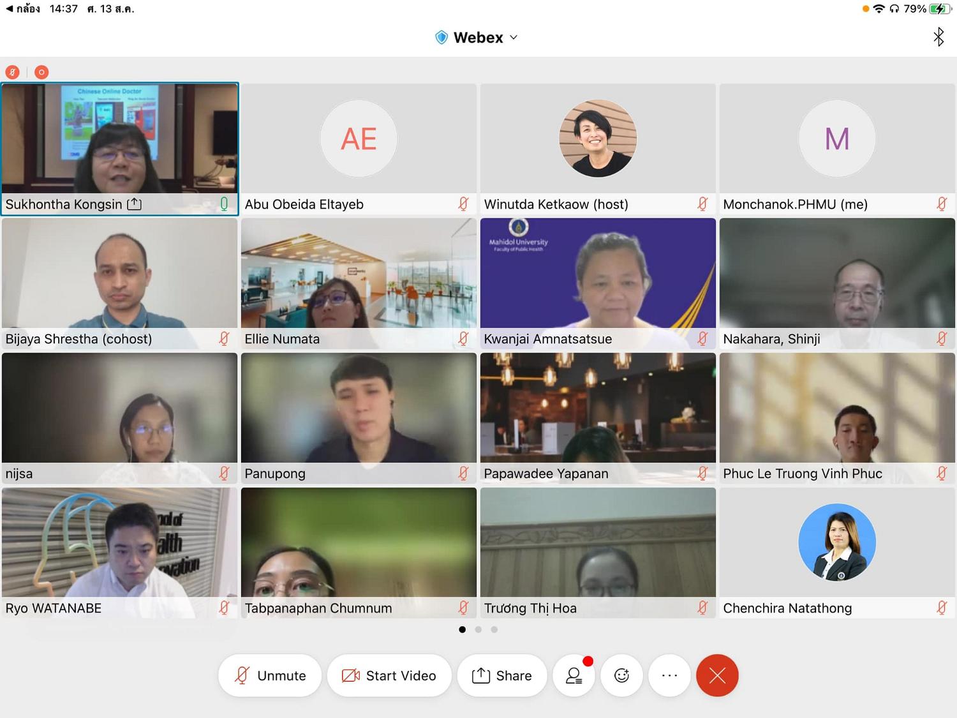Tap muted mic icon on nijsa tile
The width and height of the screenshot is (957, 718).
point(224,473)
